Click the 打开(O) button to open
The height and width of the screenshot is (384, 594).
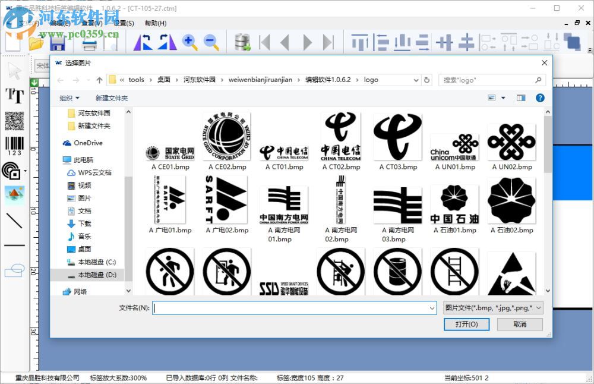click(466, 324)
